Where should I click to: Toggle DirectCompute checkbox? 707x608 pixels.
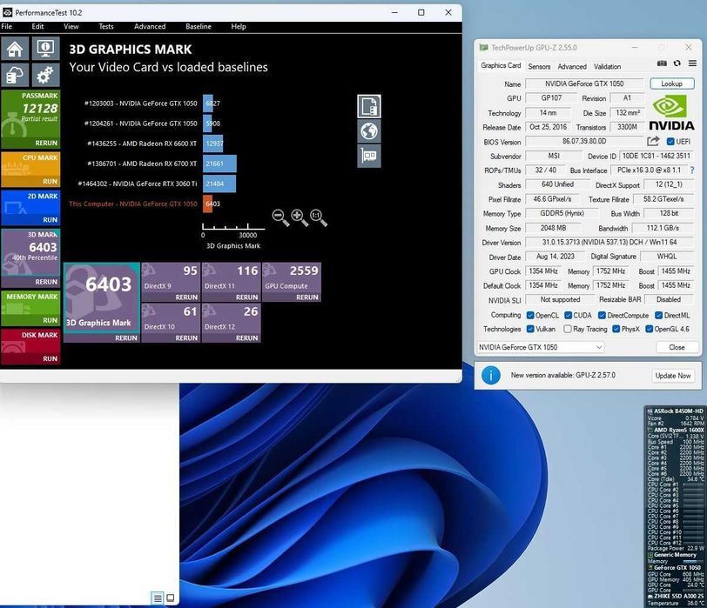tap(602, 315)
